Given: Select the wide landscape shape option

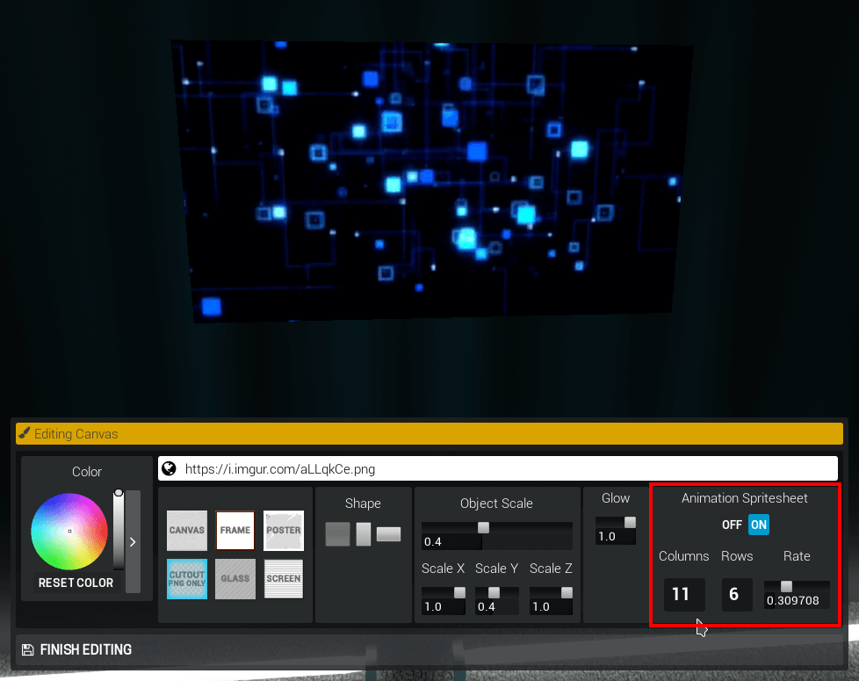Looking at the screenshot, I should 388,534.
